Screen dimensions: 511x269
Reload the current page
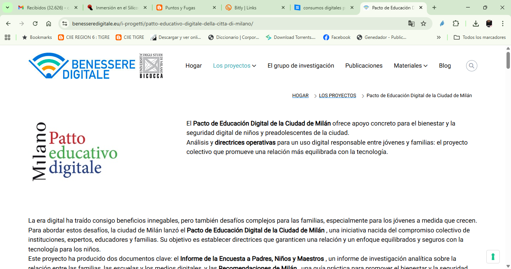pyautogui.click(x=35, y=23)
